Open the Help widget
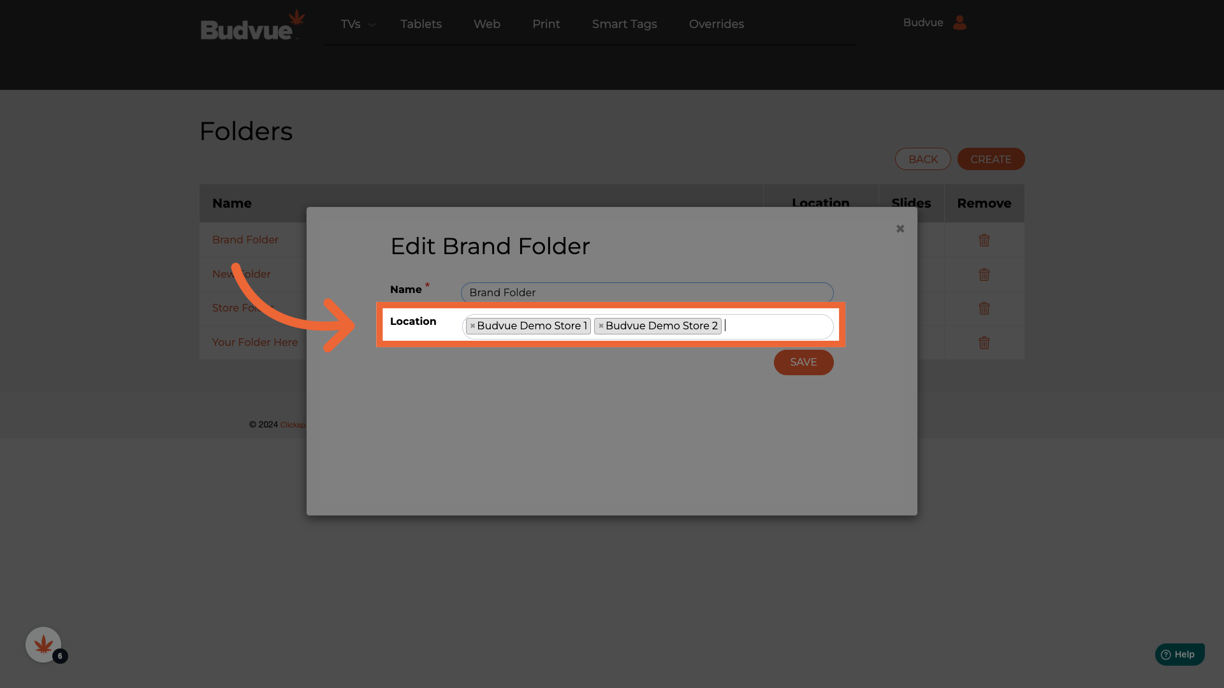 pos(1179,654)
